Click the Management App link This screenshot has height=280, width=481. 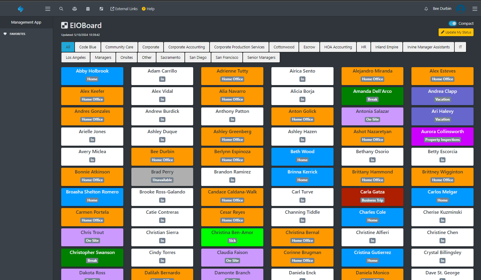[x=26, y=22]
